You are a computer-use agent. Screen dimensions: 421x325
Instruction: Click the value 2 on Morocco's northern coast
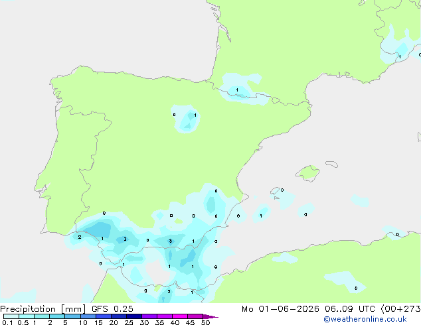click(169, 291)
